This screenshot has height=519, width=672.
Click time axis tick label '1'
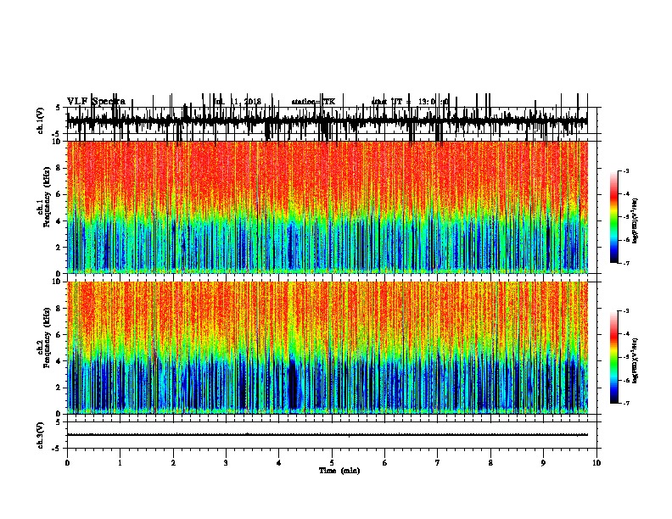tap(120, 463)
